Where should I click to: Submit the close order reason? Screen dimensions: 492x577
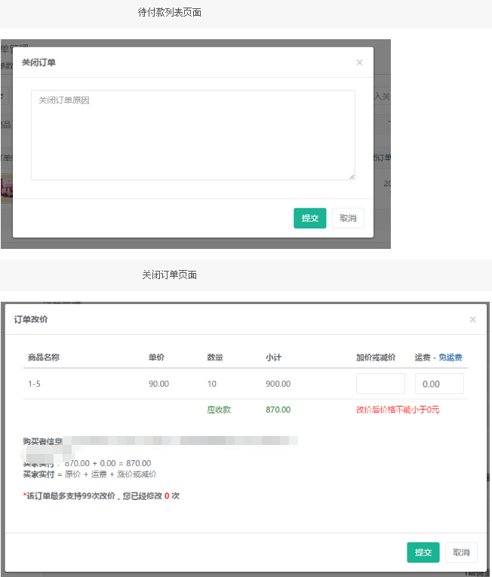(x=309, y=218)
